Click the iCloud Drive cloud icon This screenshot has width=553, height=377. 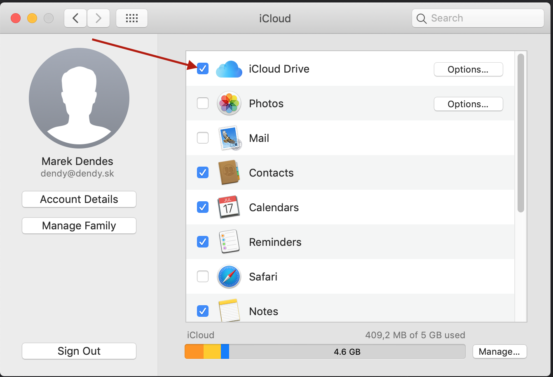click(x=229, y=69)
